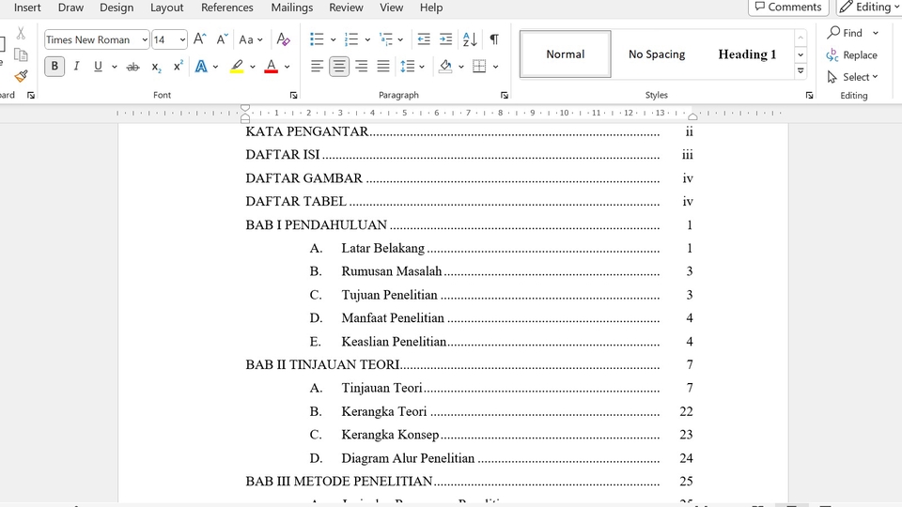Click the BAB II TINJAUAN TEORI line
The height and width of the screenshot is (507, 902).
pyautogui.click(x=469, y=364)
